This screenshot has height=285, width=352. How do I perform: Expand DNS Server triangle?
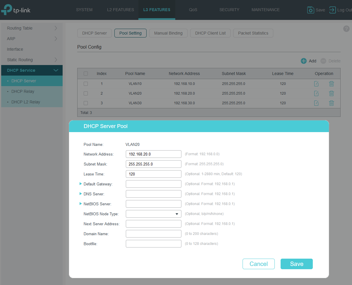pos(81,194)
